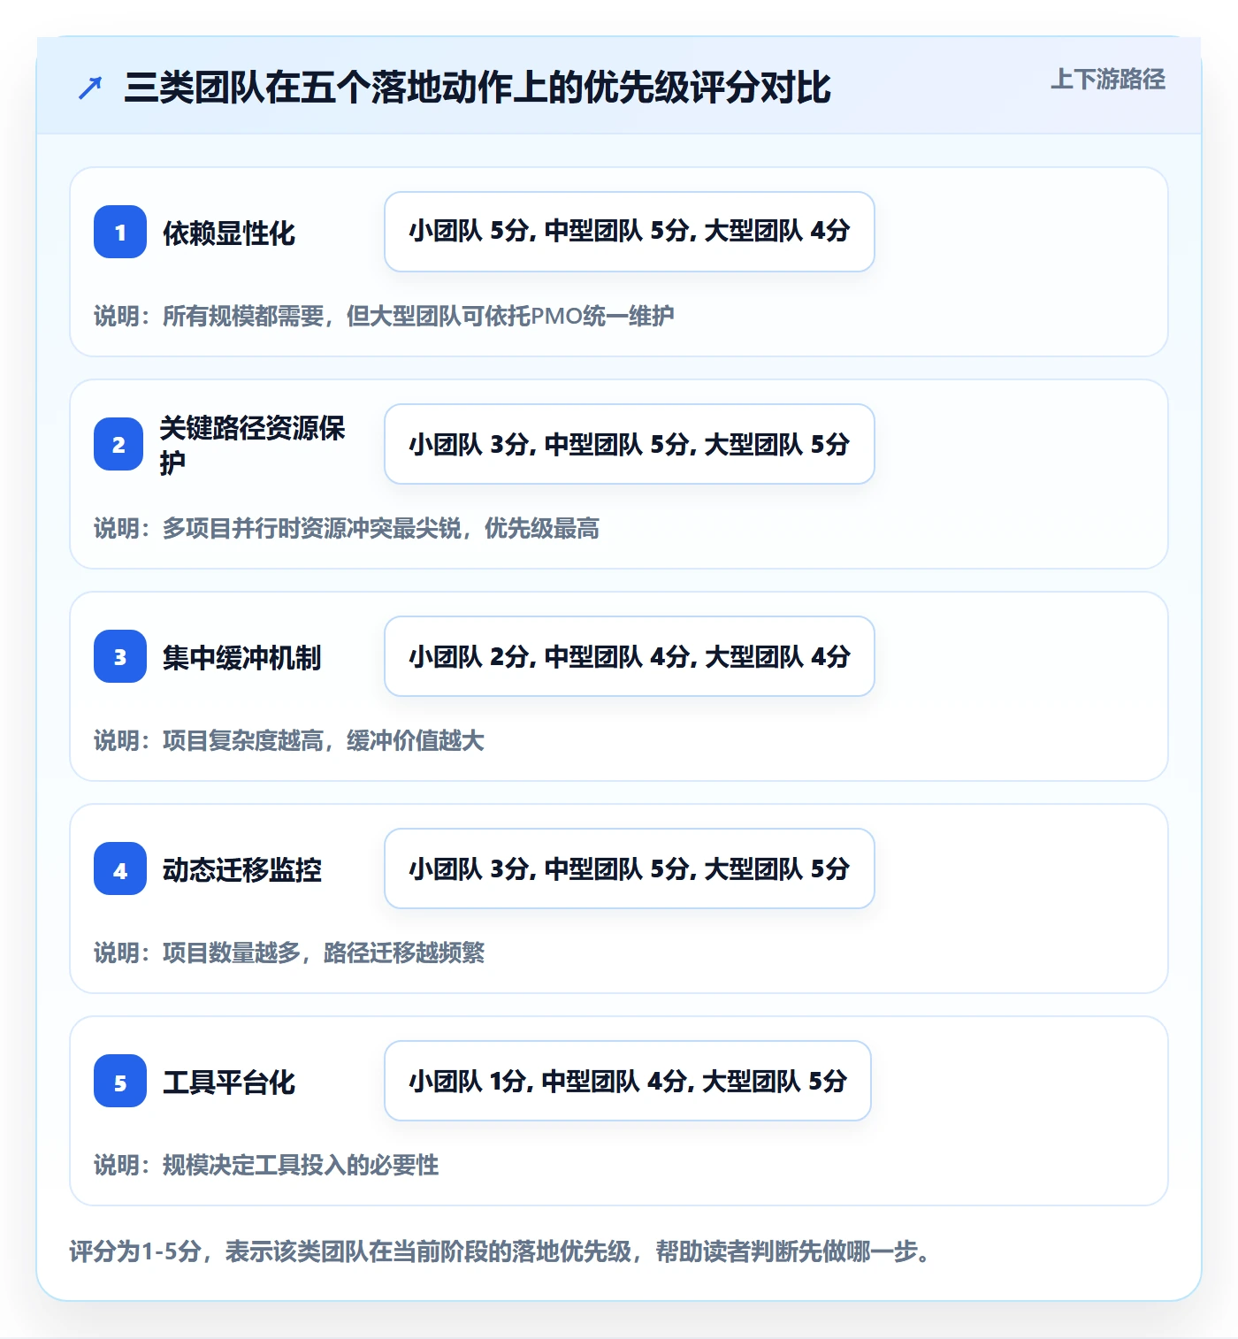Viewport: 1238px width, 1339px height.
Task: Click the note 所有规模都需要，但大型团队可依托PMO统一维护
Action: point(384,316)
